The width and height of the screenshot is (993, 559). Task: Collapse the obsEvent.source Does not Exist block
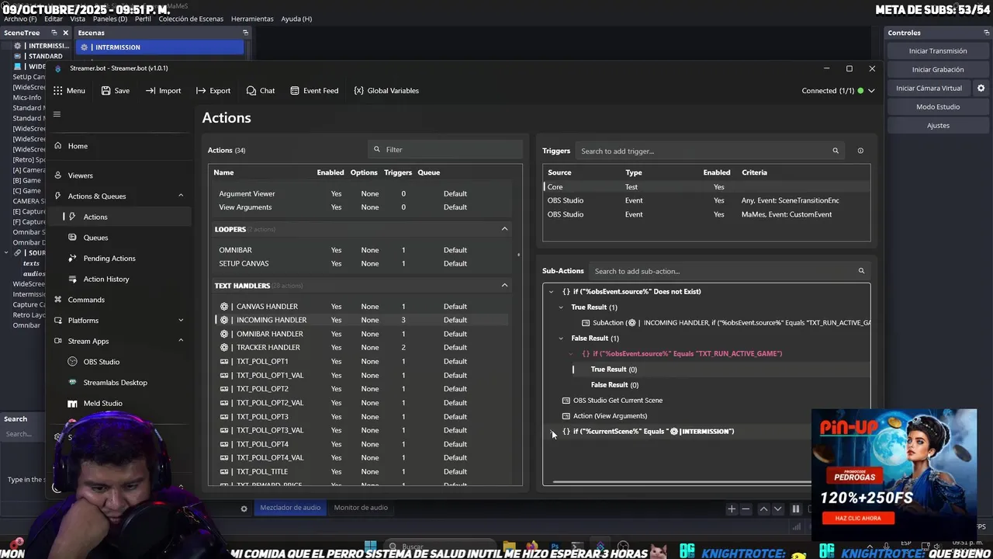[x=552, y=292]
